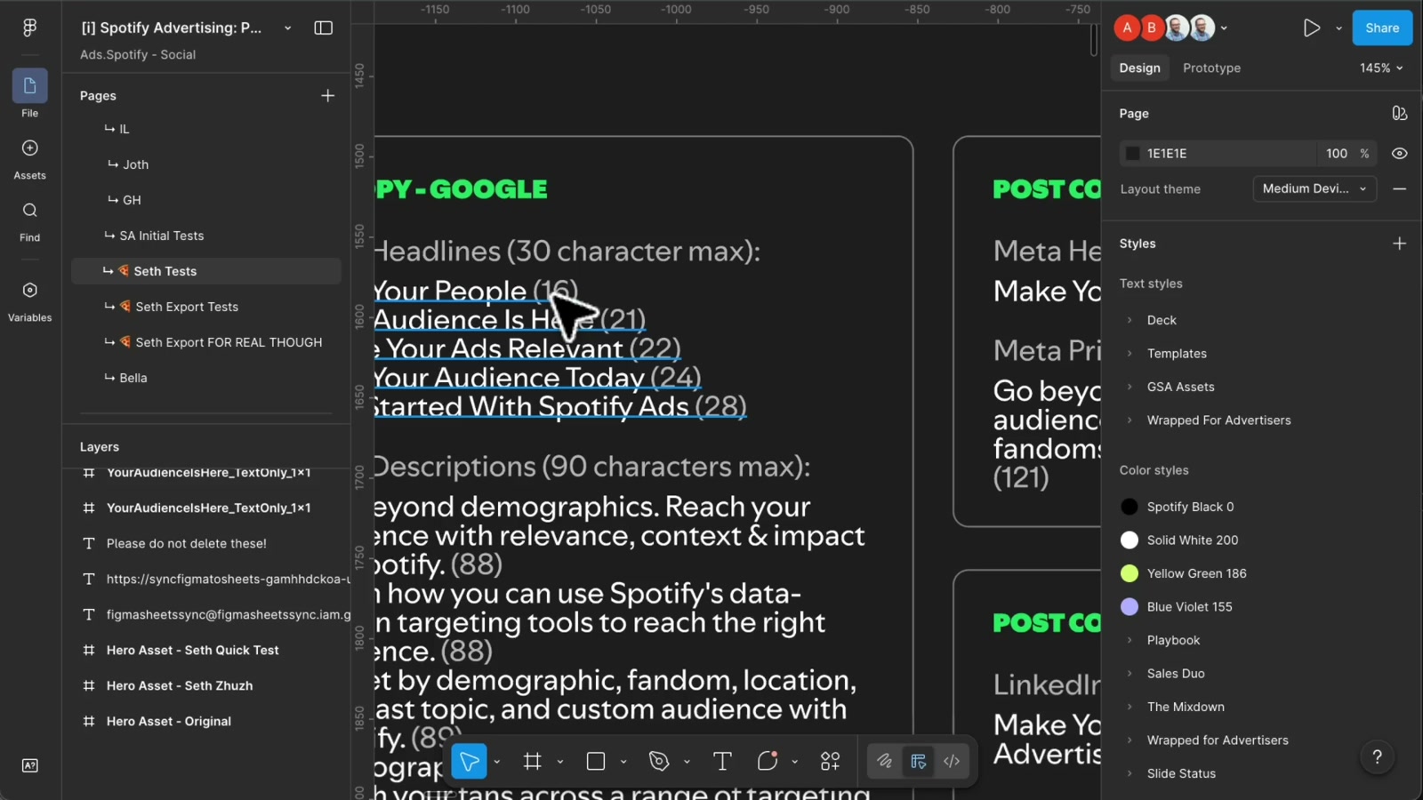Switch to Design mode toggle in toolbar
Image resolution: width=1423 pixels, height=800 pixels.
click(x=918, y=761)
